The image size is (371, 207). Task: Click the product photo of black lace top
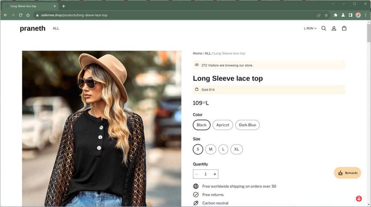pos(102,129)
